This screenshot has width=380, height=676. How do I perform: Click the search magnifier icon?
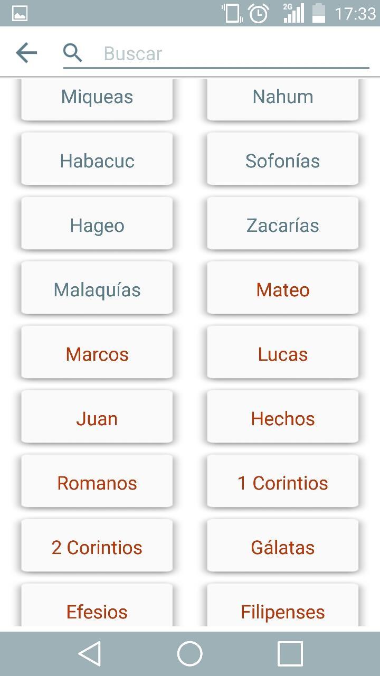[73, 53]
